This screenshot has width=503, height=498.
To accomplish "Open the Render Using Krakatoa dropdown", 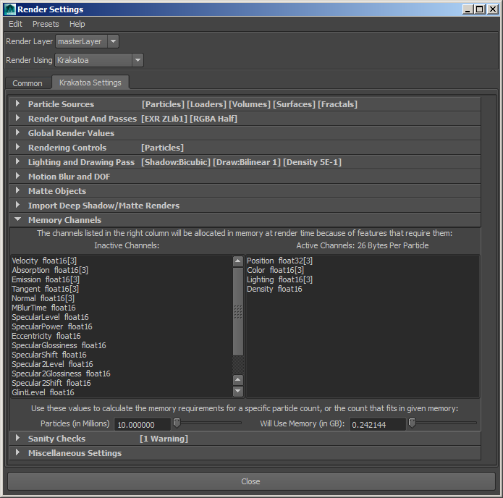I will coord(99,60).
